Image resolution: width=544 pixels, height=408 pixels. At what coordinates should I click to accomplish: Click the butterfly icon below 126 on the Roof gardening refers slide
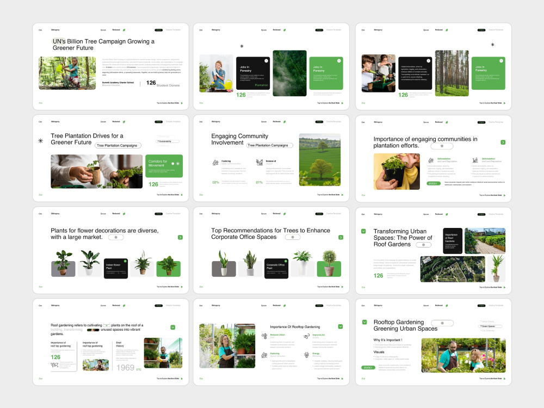point(54,364)
